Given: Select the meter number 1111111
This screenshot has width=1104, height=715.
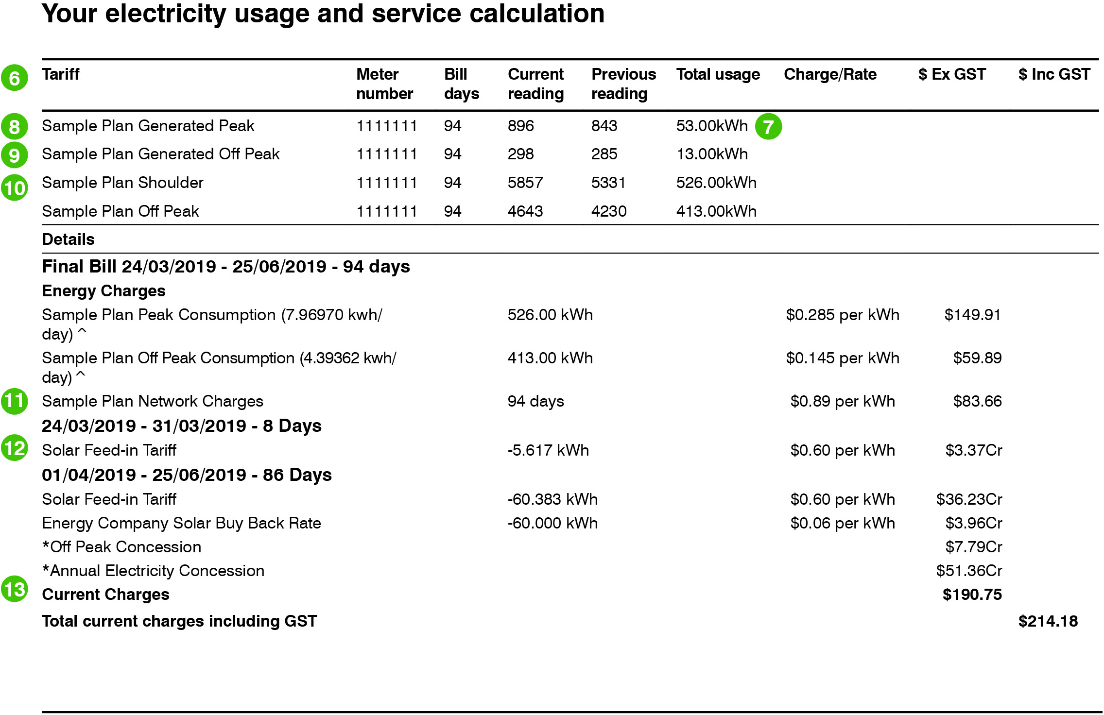Looking at the screenshot, I should pos(387,126).
